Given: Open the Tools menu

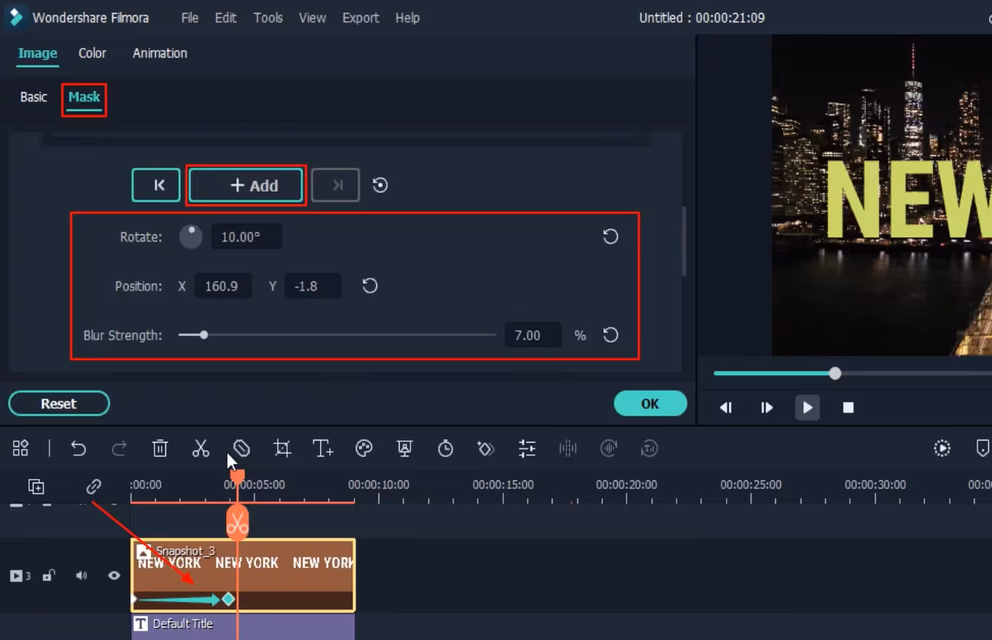Looking at the screenshot, I should pyautogui.click(x=268, y=17).
